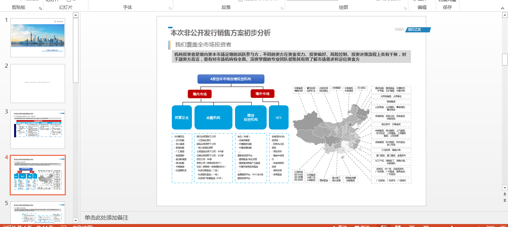Viewport: 508px width, 227px height.
Task: Click the notes area 单击此处添加备注
Action: coord(106,218)
